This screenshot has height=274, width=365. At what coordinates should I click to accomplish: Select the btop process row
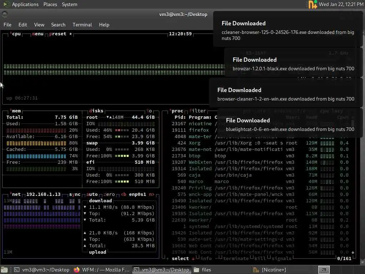point(260,156)
